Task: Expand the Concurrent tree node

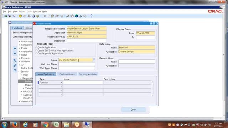Action: click(x=19, y=45)
